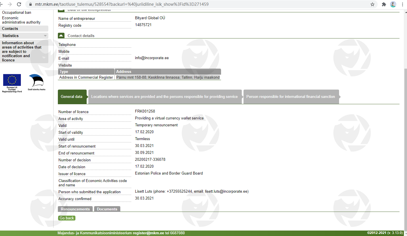Open the Chrome profile avatar

(393, 4)
